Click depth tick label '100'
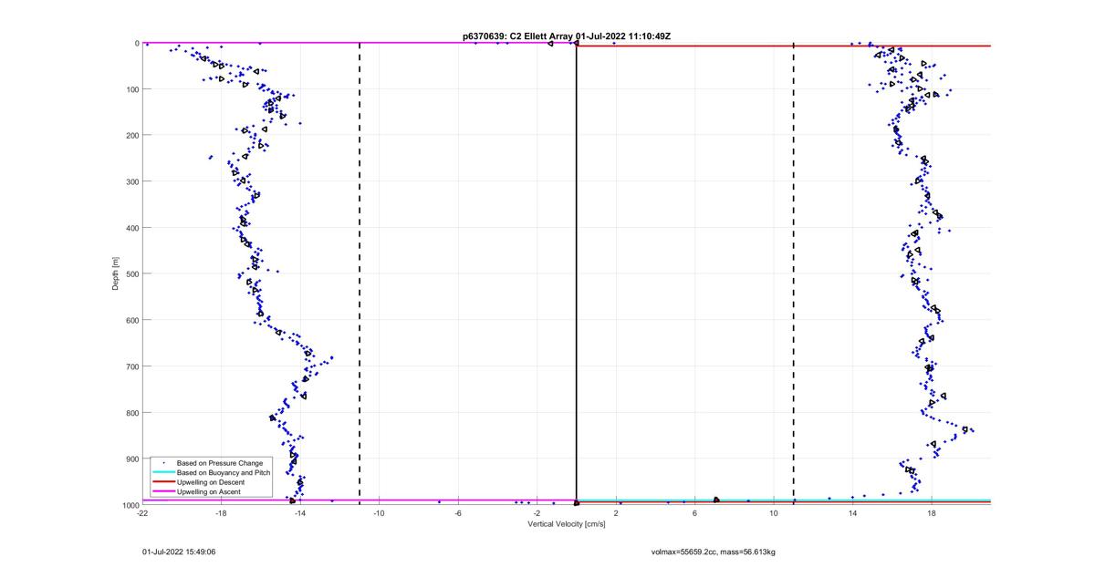The height and width of the screenshot is (567, 1095). click(x=132, y=89)
